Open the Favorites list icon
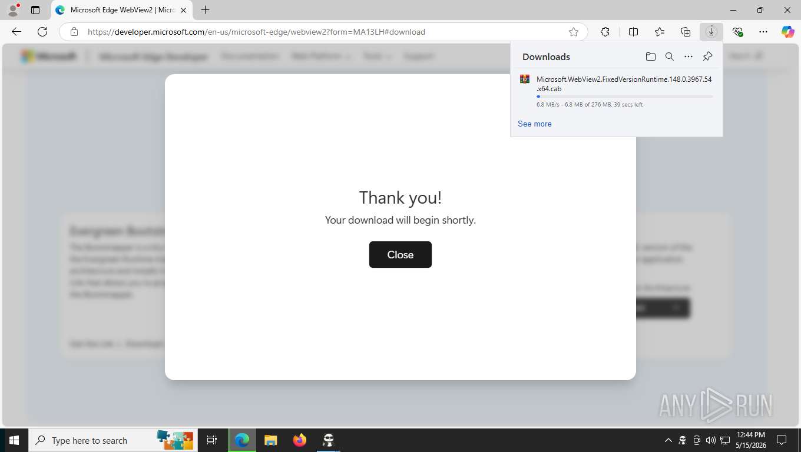Image resolution: width=801 pixels, height=452 pixels. 659,32
